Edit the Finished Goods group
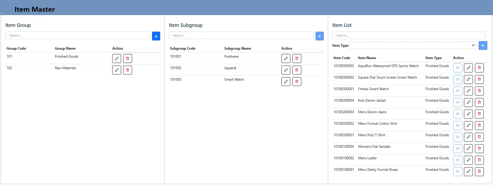 pyautogui.click(x=117, y=59)
